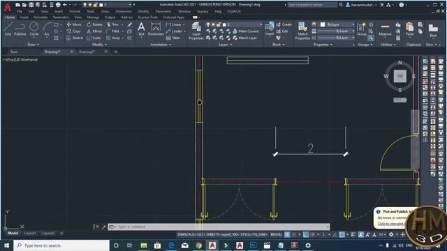
Task: Select the Arc tool
Action: (47, 29)
